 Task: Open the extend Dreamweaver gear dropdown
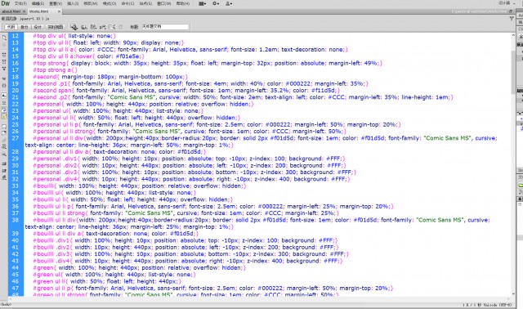point(216,3)
